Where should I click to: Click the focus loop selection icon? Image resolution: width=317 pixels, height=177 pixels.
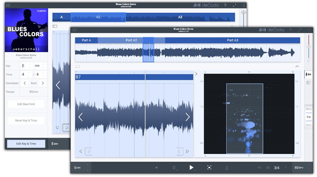click(209, 168)
